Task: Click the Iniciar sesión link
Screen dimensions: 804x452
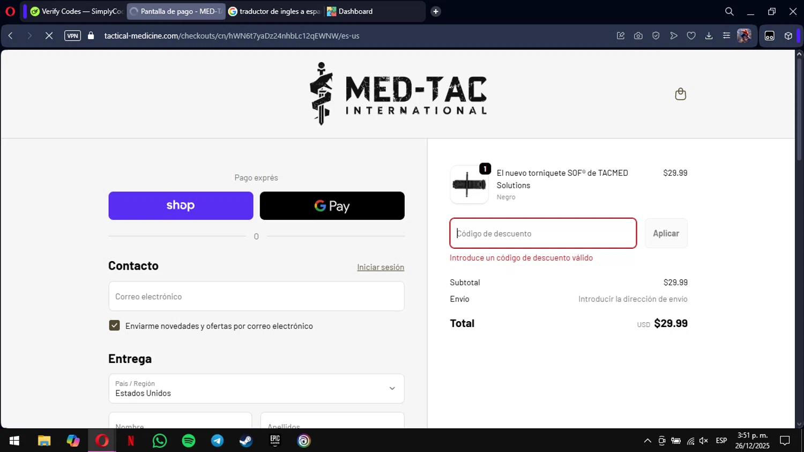Action: [x=381, y=267]
